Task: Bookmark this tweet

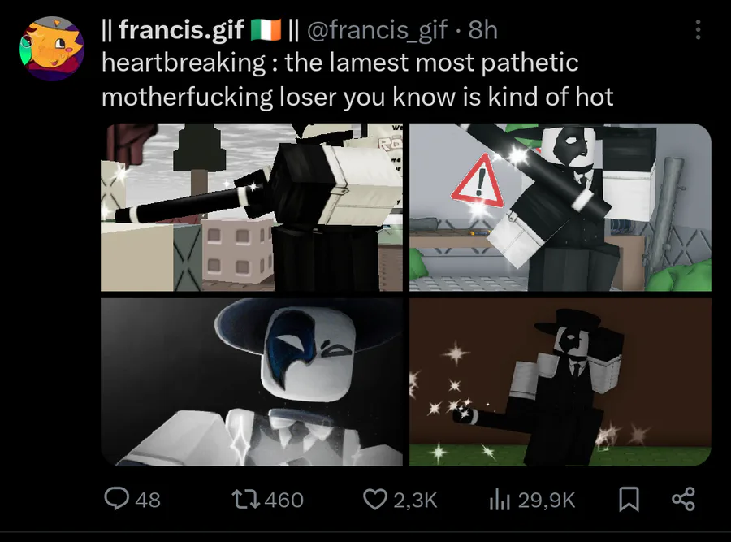Action: (629, 500)
